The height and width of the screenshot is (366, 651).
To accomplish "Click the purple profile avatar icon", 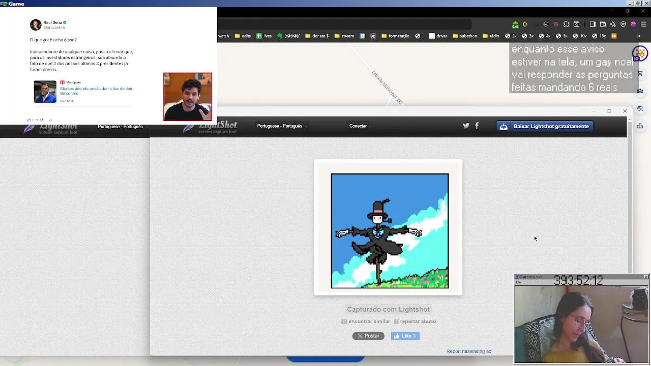I will [633, 24].
